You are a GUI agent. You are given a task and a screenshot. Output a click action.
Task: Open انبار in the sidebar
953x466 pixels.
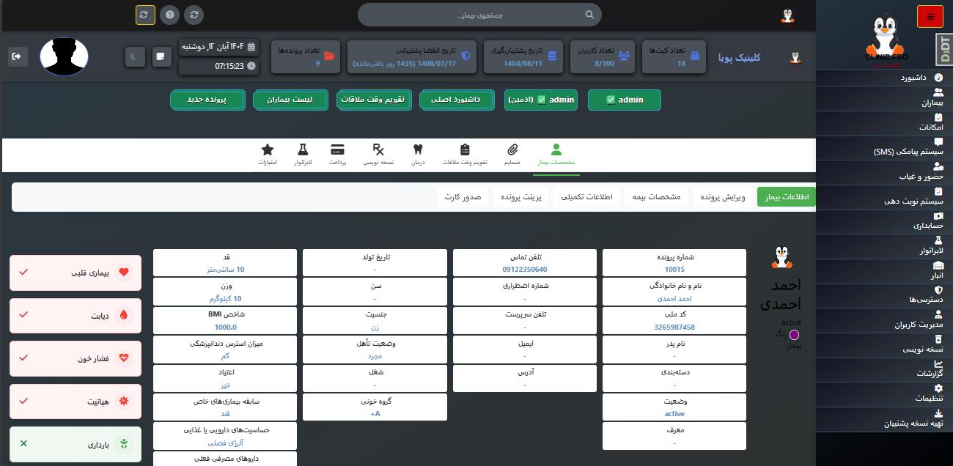coord(884,270)
